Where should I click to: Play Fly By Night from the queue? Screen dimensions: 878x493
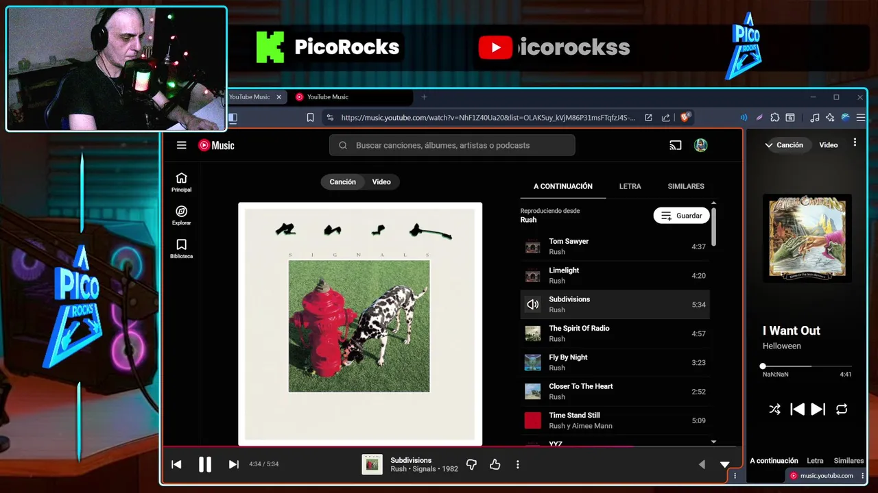tap(615, 362)
